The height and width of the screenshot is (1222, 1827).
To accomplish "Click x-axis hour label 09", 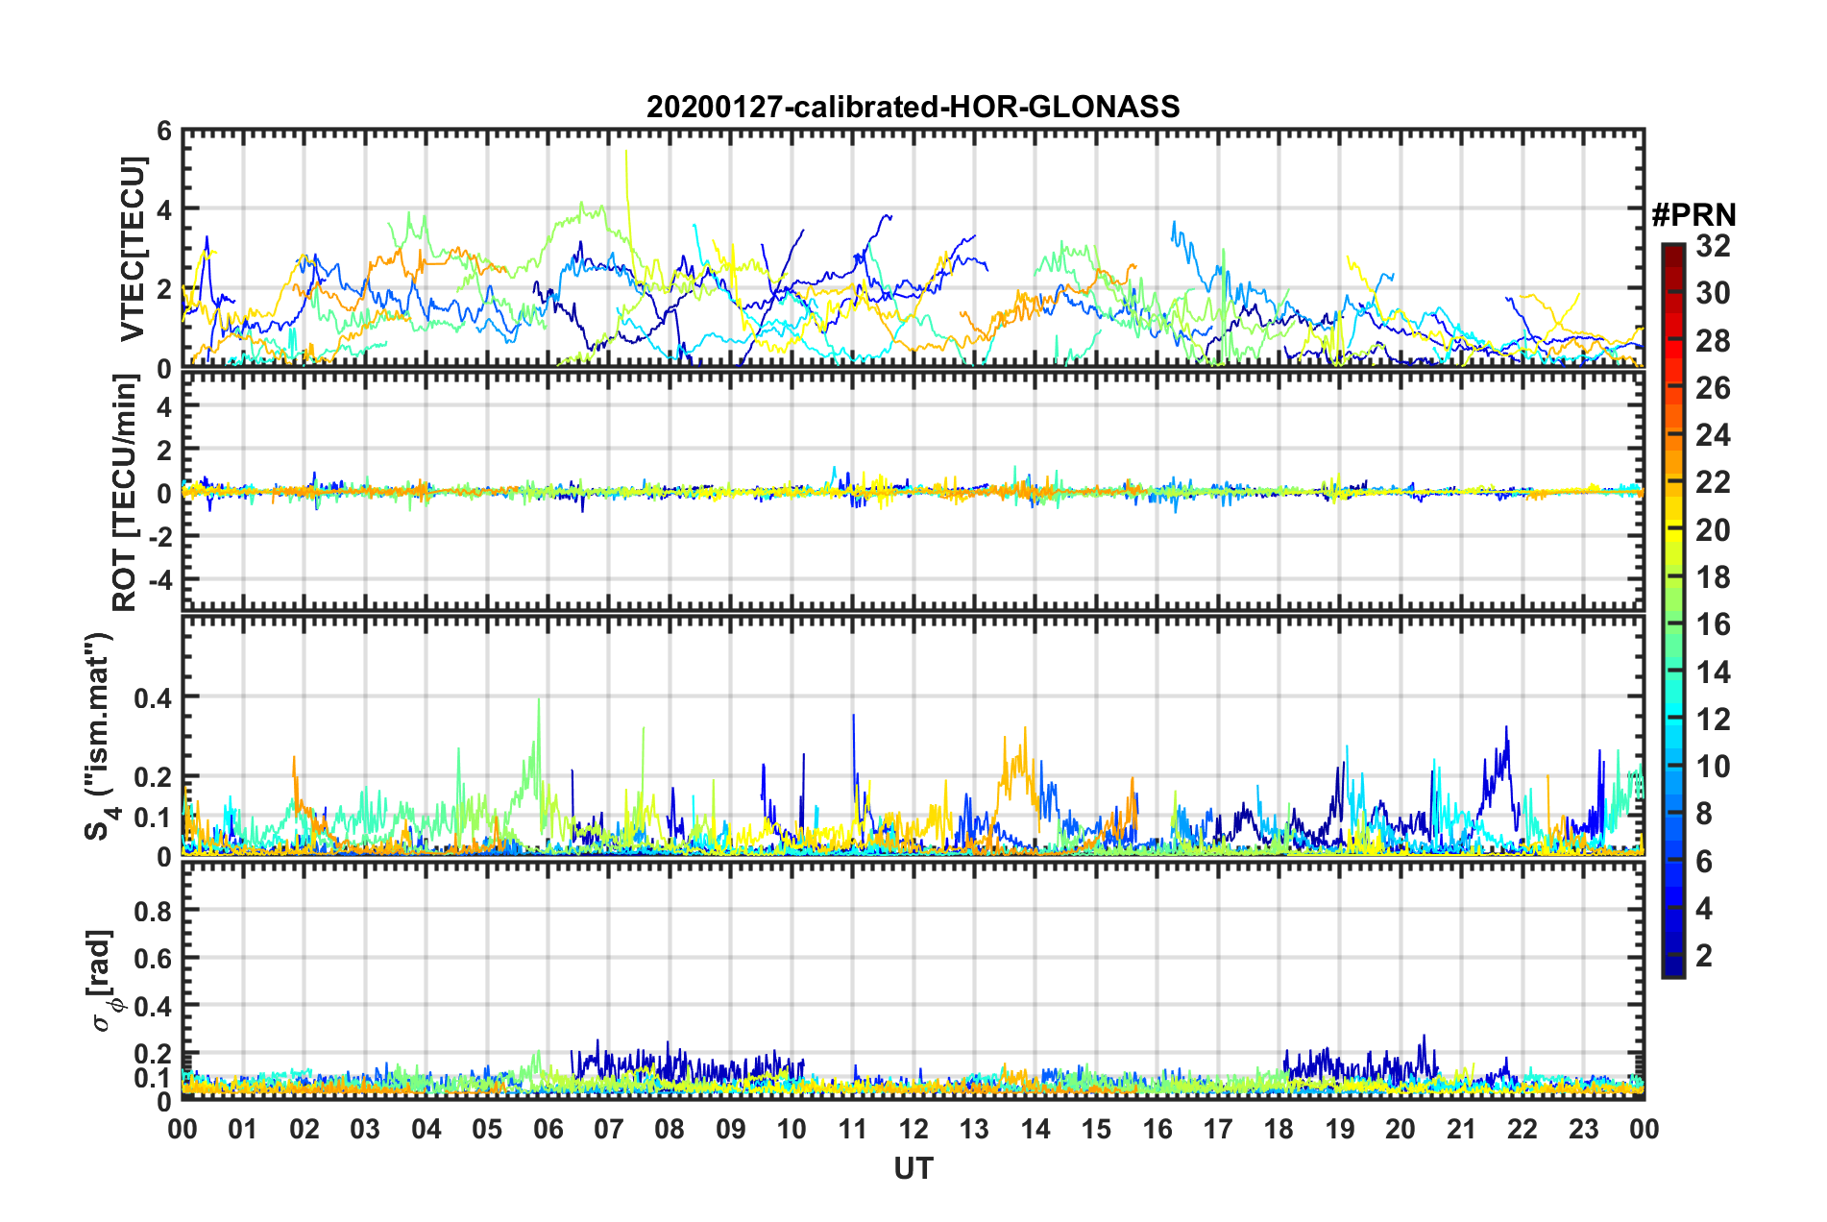I will point(731,1129).
